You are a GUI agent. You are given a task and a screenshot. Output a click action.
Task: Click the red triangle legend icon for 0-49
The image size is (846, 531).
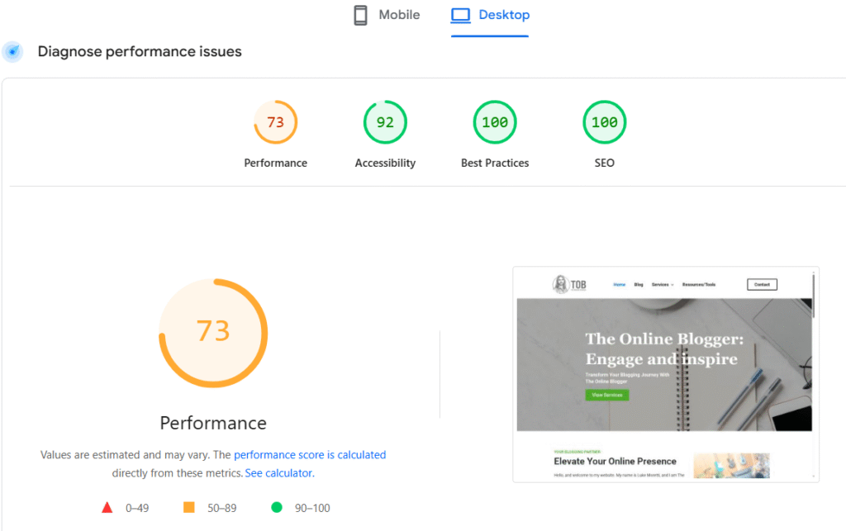107,507
